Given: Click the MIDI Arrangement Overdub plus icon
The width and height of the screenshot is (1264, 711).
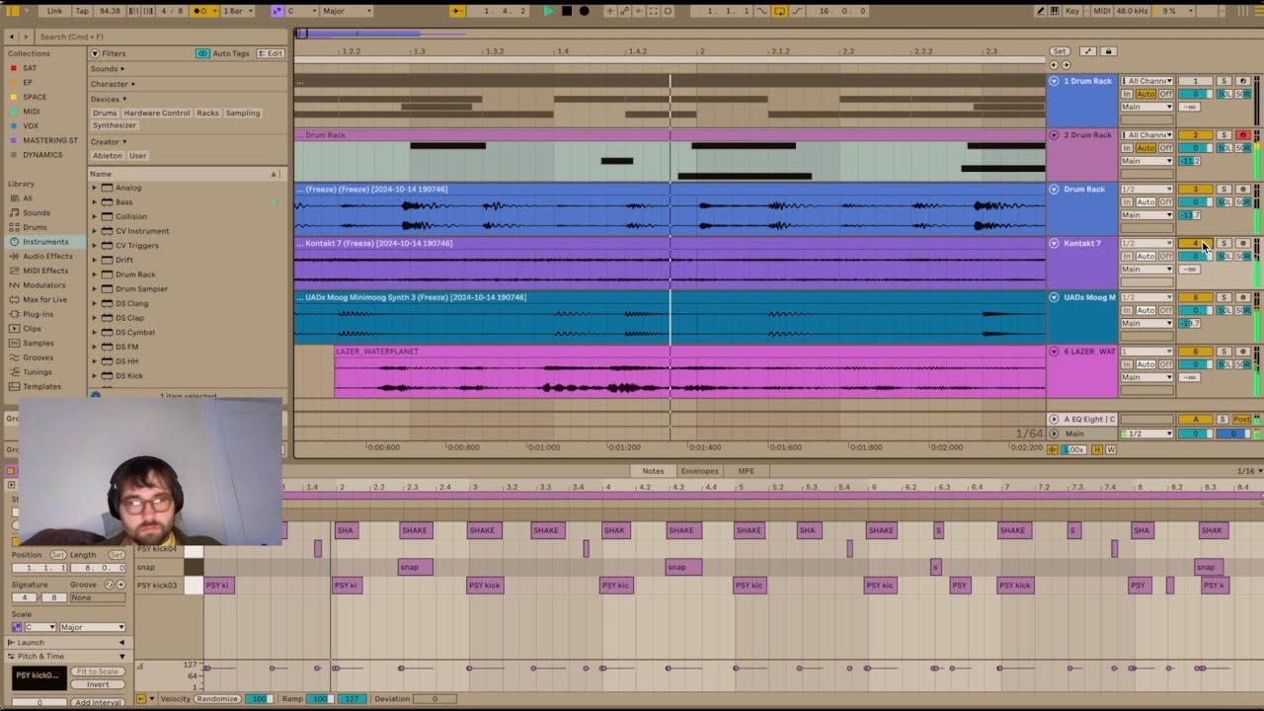Looking at the screenshot, I should (x=610, y=11).
